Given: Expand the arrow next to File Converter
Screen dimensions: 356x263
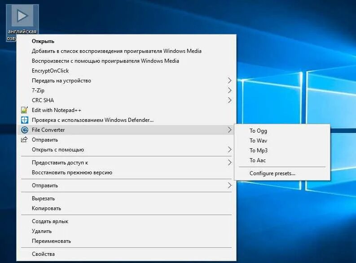Looking at the screenshot, I should (229, 130).
